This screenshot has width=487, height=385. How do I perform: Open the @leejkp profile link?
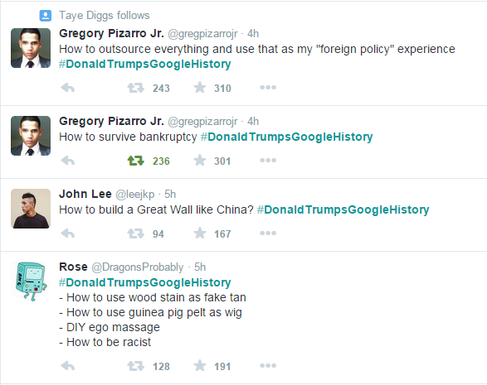coord(134,195)
